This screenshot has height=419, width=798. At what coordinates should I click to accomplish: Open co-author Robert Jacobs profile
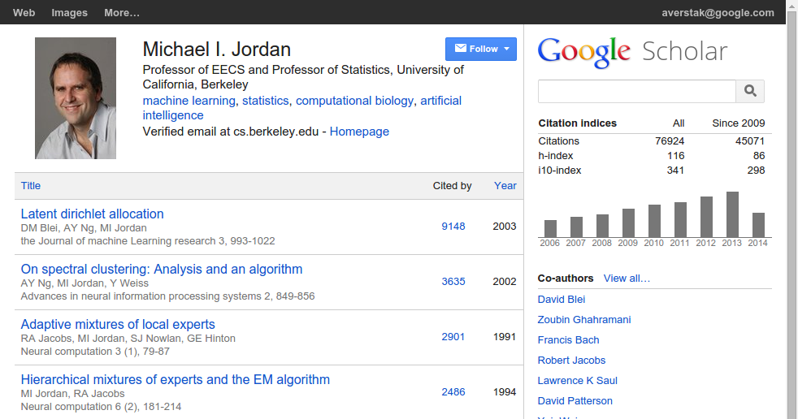pos(571,361)
